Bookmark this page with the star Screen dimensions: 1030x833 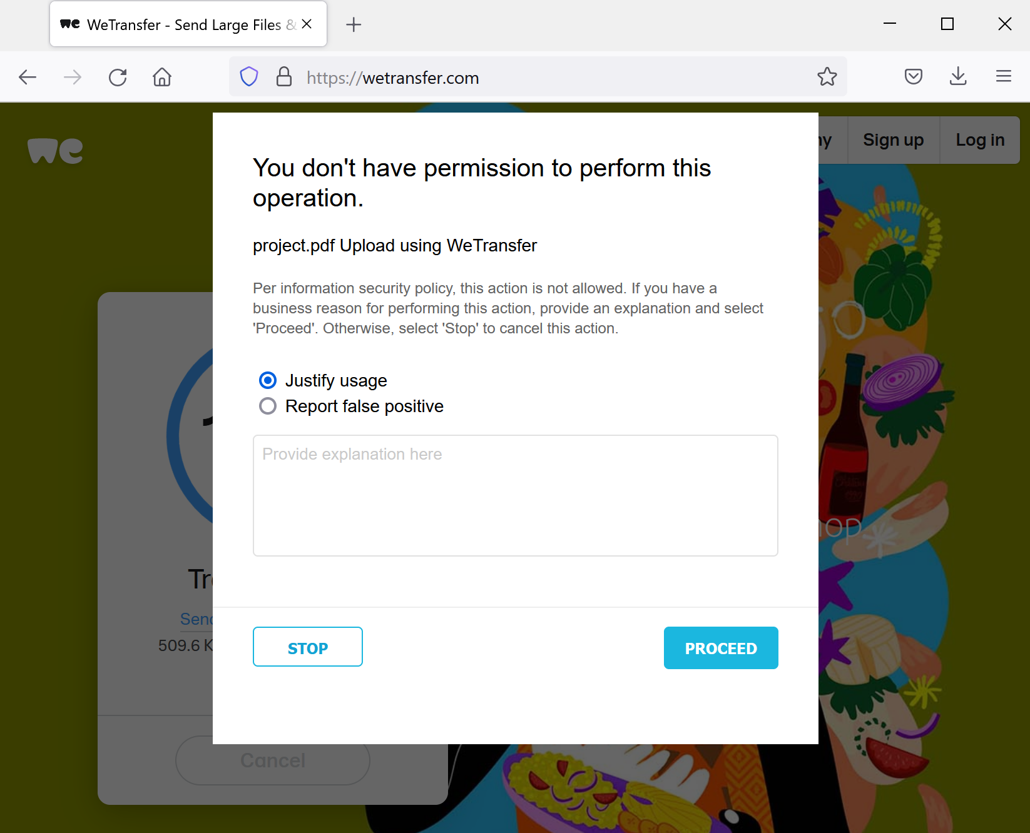(x=827, y=77)
